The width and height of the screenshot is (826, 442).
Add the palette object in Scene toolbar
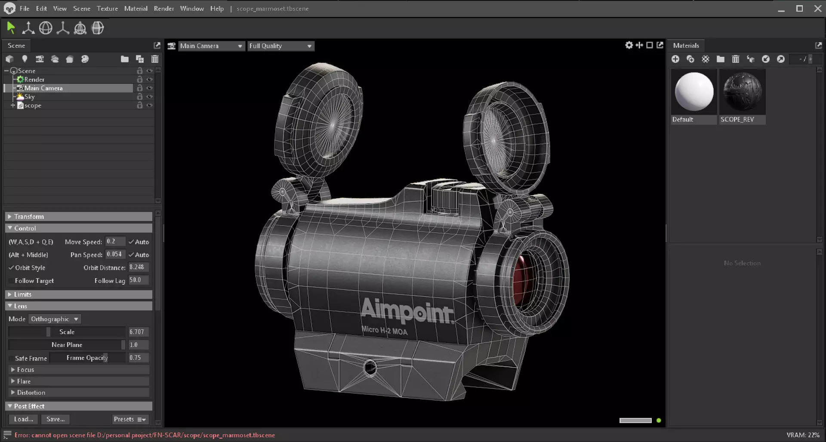point(85,59)
